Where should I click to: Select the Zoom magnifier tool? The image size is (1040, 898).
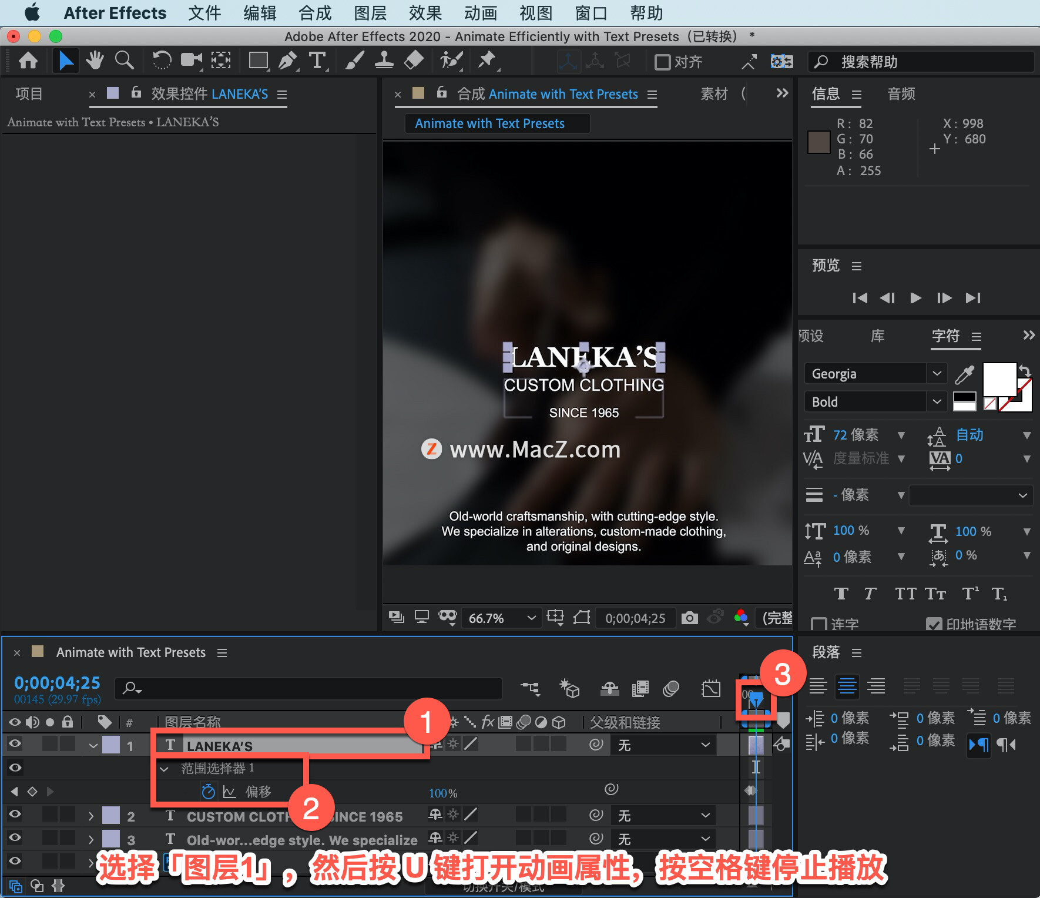point(124,61)
